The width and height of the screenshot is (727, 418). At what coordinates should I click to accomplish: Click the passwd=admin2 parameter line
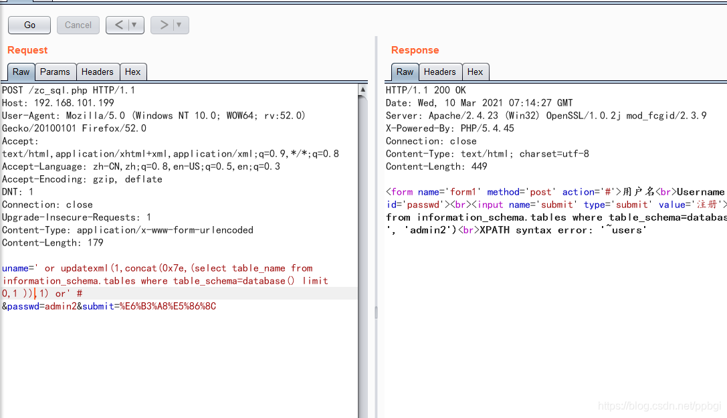point(109,306)
